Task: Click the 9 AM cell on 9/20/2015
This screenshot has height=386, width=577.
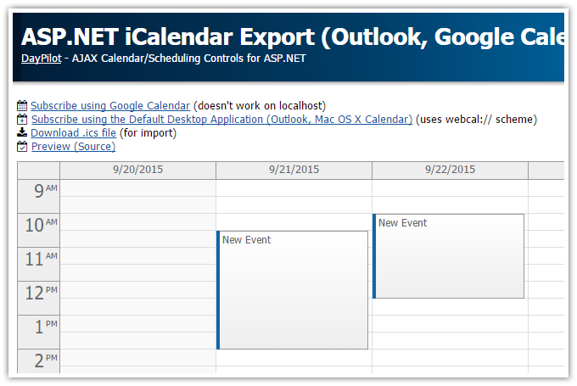Action: [137, 187]
